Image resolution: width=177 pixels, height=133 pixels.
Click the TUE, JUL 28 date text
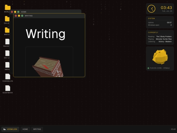pyautogui.click(x=167, y=11)
